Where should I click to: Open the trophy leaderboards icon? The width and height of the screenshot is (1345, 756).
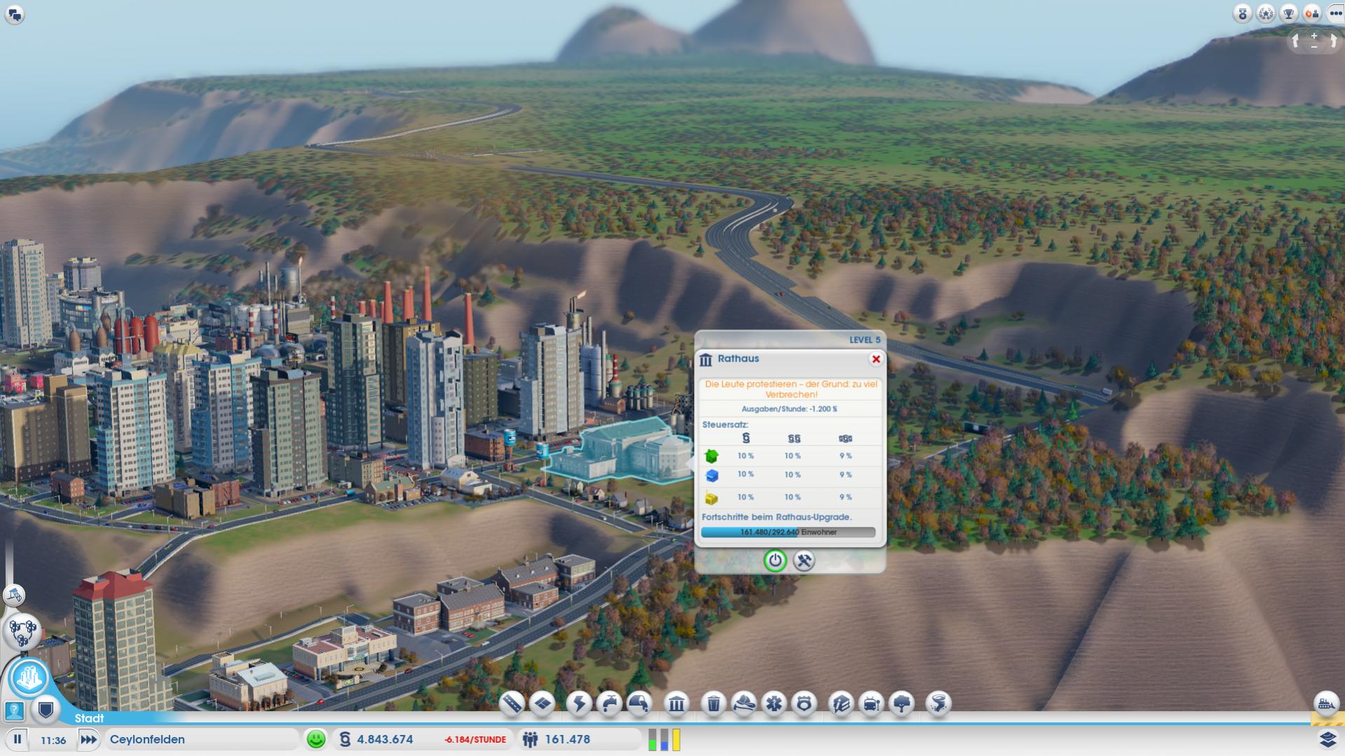pyautogui.click(x=1289, y=13)
